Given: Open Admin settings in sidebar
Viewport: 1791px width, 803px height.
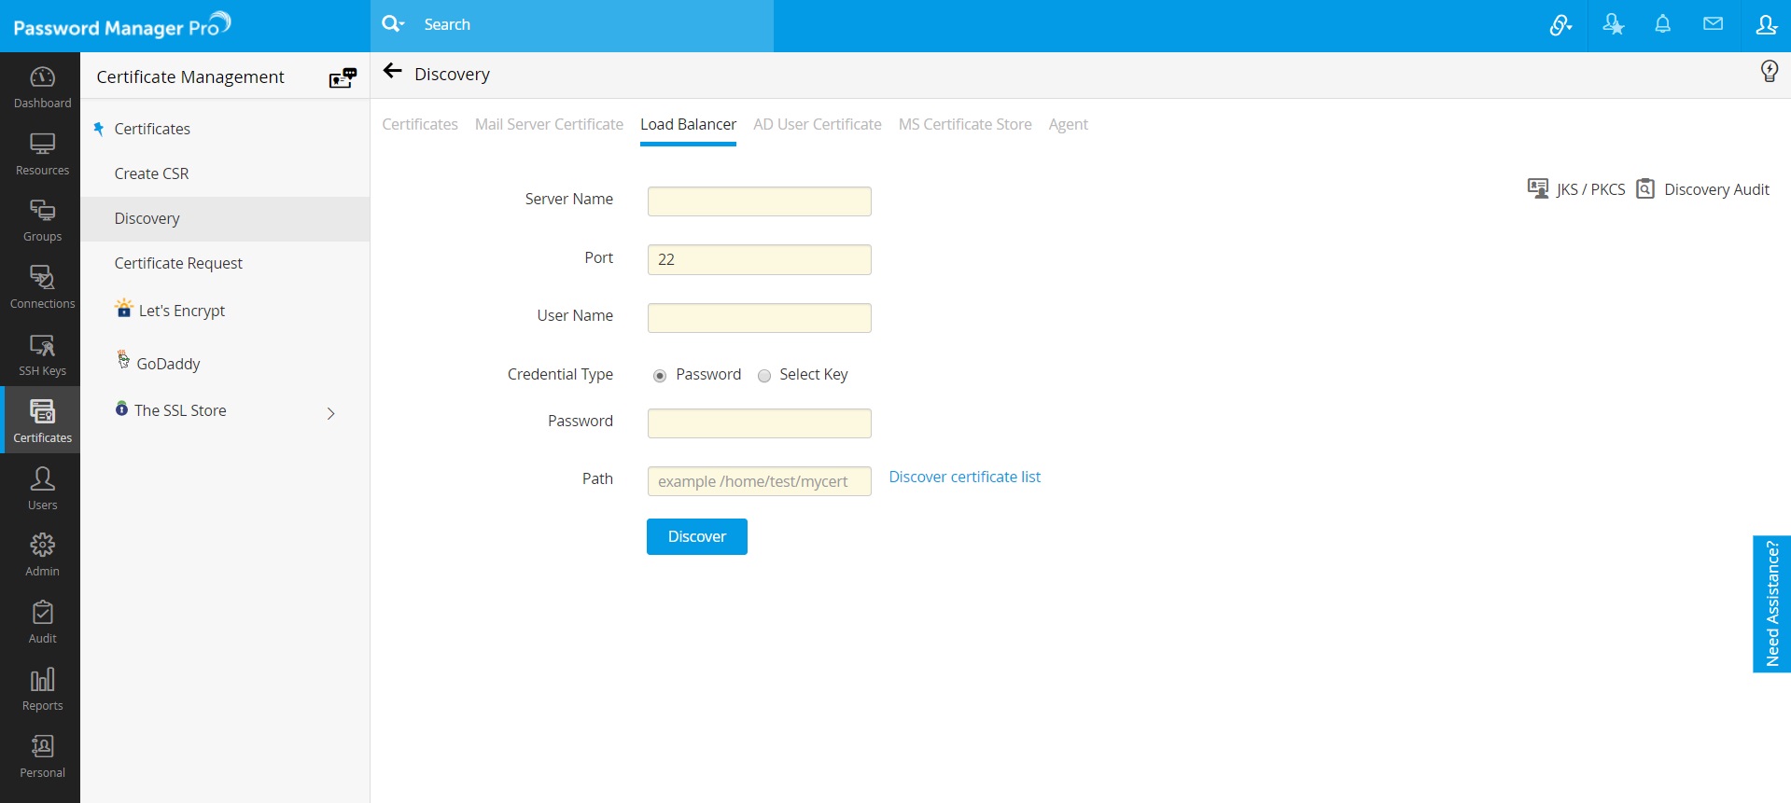Looking at the screenshot, I should [x=42, y=555].
